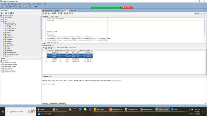The height and width of the screenshot is (116, 207).
Task: Open the dropdown arrow next to New Connection plus
Action: [4, 13]
